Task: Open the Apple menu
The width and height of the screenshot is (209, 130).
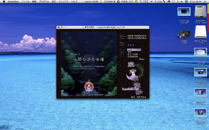Action: click(x=4, y=2)
